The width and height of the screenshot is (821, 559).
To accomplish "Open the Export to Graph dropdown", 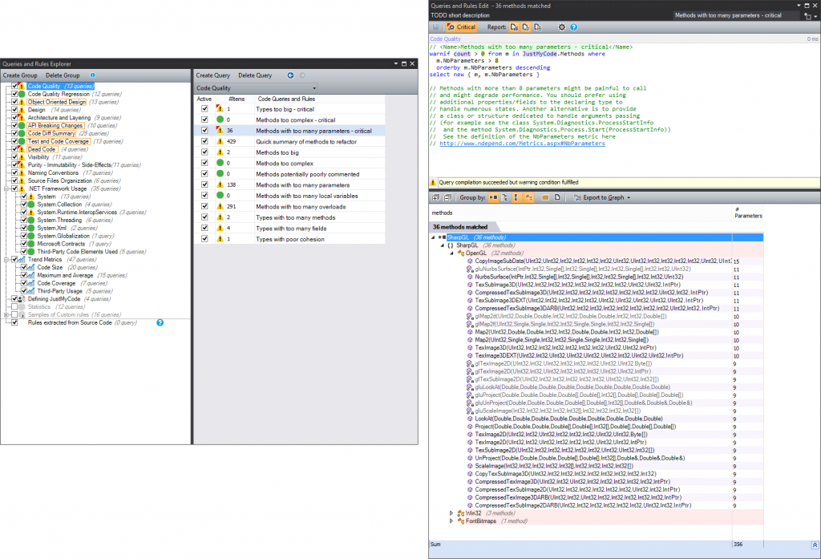I will click(x=601, y=197).
